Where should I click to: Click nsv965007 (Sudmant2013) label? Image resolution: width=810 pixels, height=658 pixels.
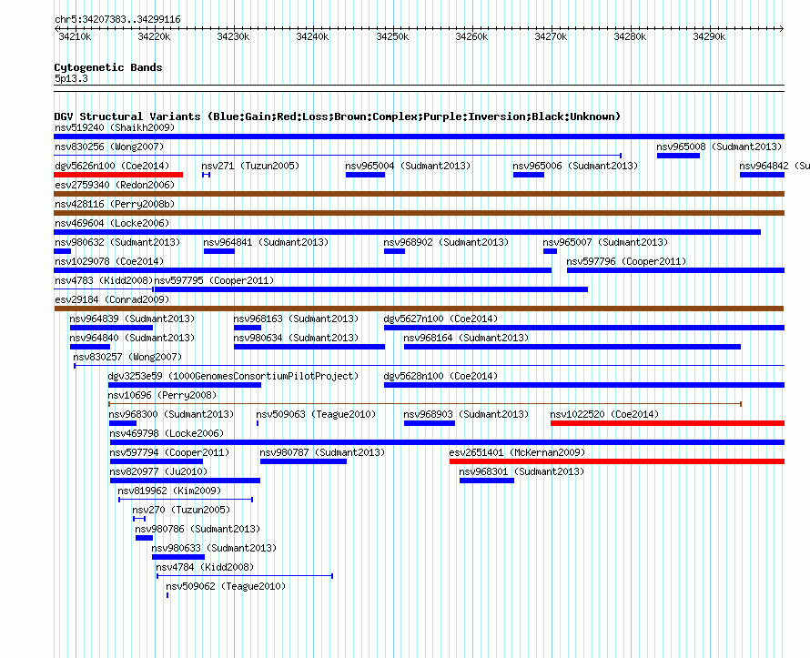605,242
